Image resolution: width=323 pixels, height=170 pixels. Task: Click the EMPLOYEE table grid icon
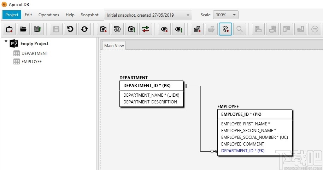[17, 61]
